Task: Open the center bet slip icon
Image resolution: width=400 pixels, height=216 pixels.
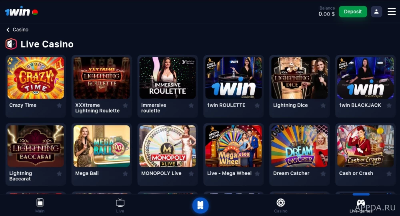Action: (200, 205)
